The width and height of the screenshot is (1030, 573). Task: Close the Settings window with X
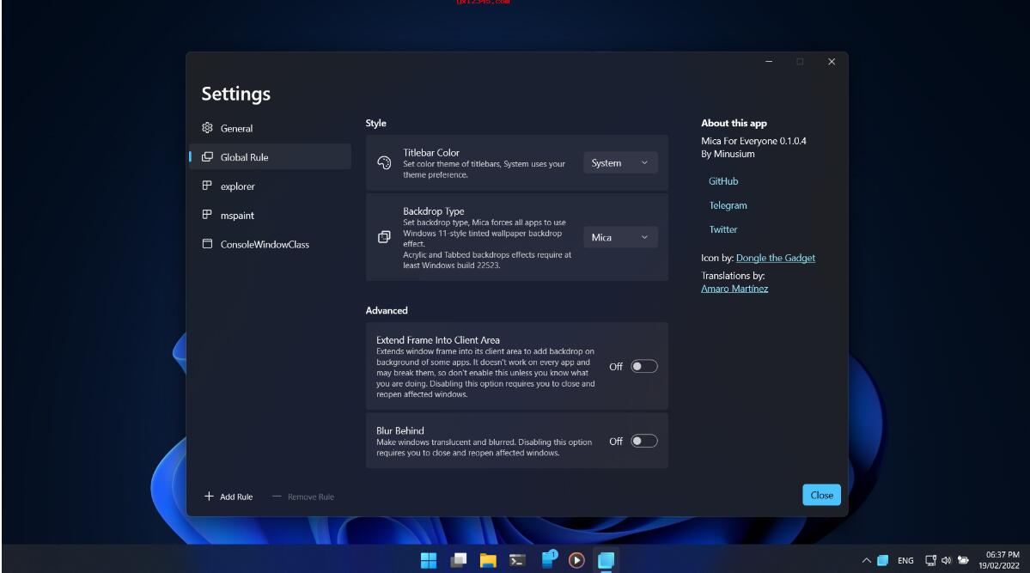click(x=832, y=61)
